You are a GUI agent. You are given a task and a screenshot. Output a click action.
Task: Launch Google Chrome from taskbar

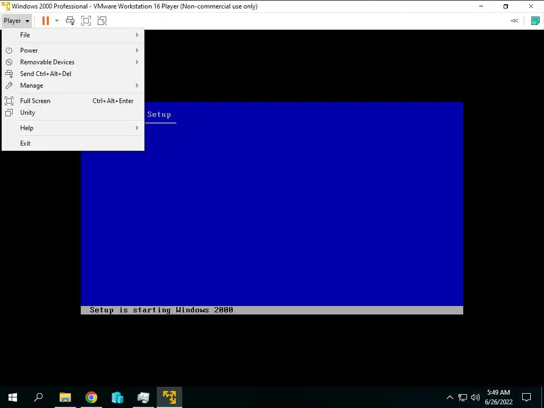(91, 397)
